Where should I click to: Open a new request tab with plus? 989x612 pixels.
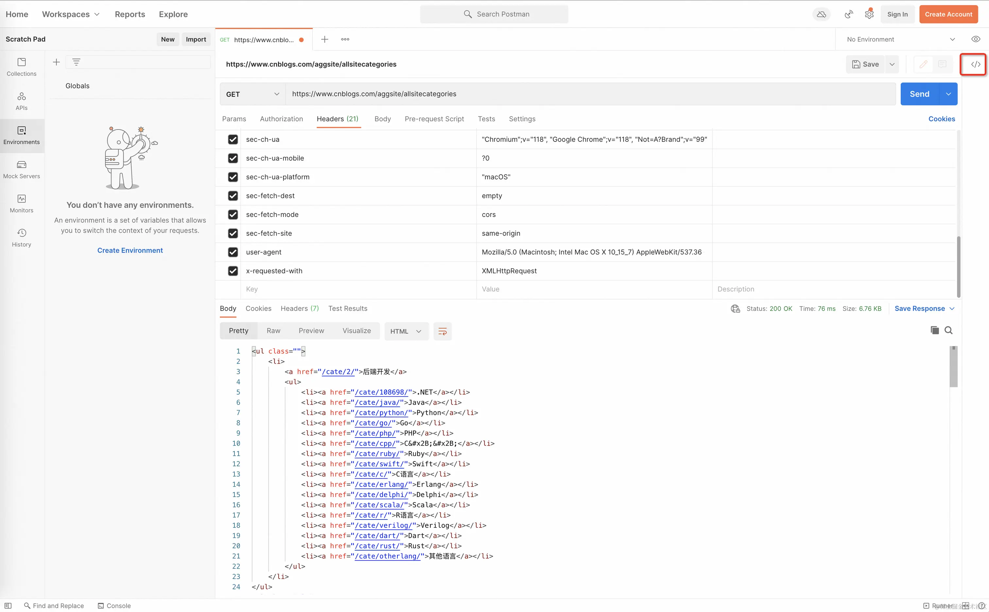[324, 39]
